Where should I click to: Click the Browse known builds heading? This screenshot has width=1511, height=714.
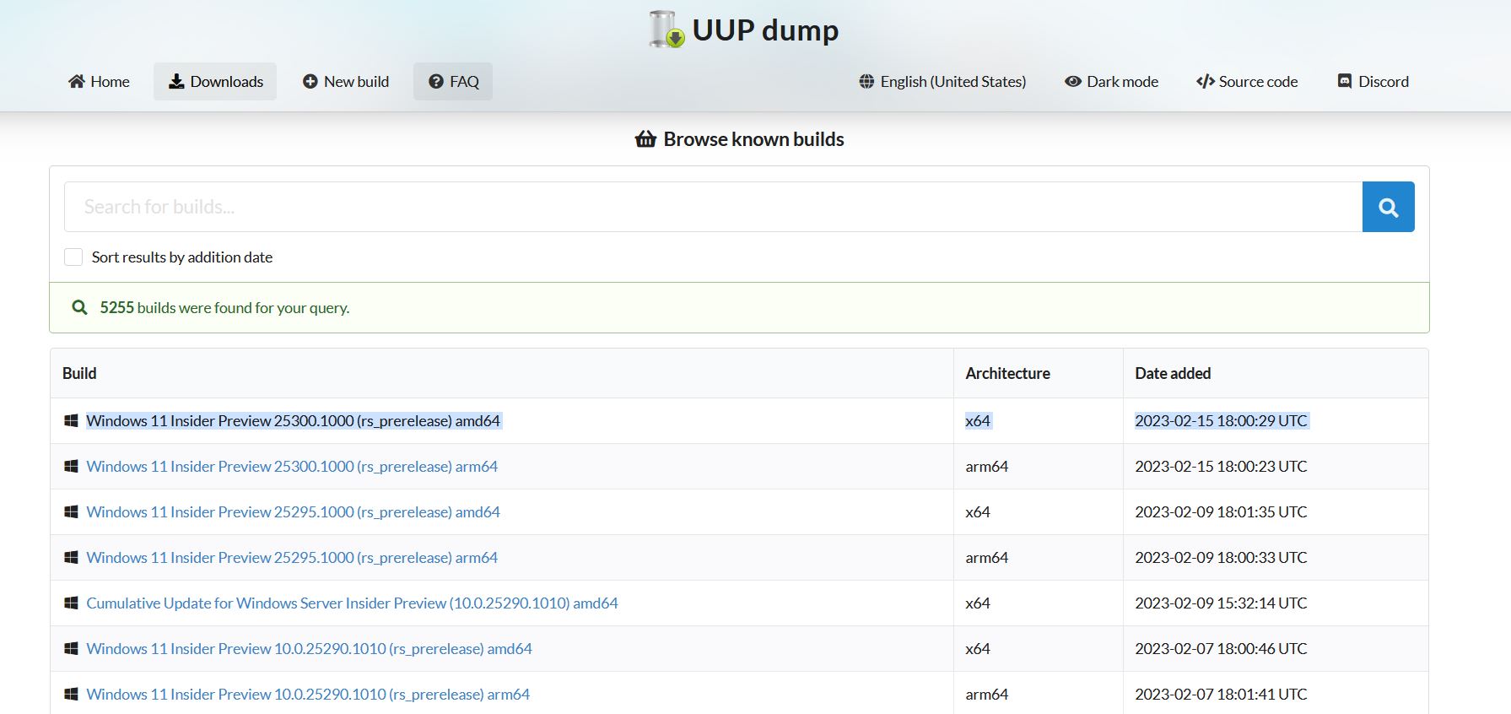pyautogui.click(x=753, y=139)
